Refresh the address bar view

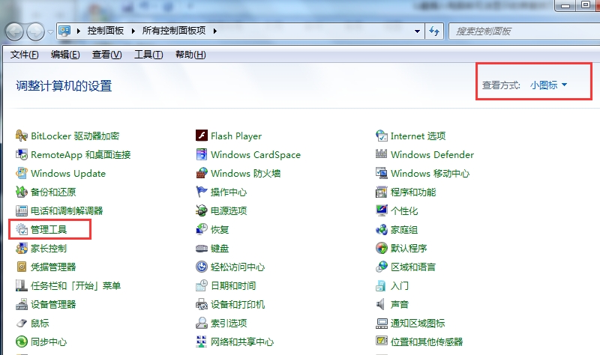click(x=434, y=31)
